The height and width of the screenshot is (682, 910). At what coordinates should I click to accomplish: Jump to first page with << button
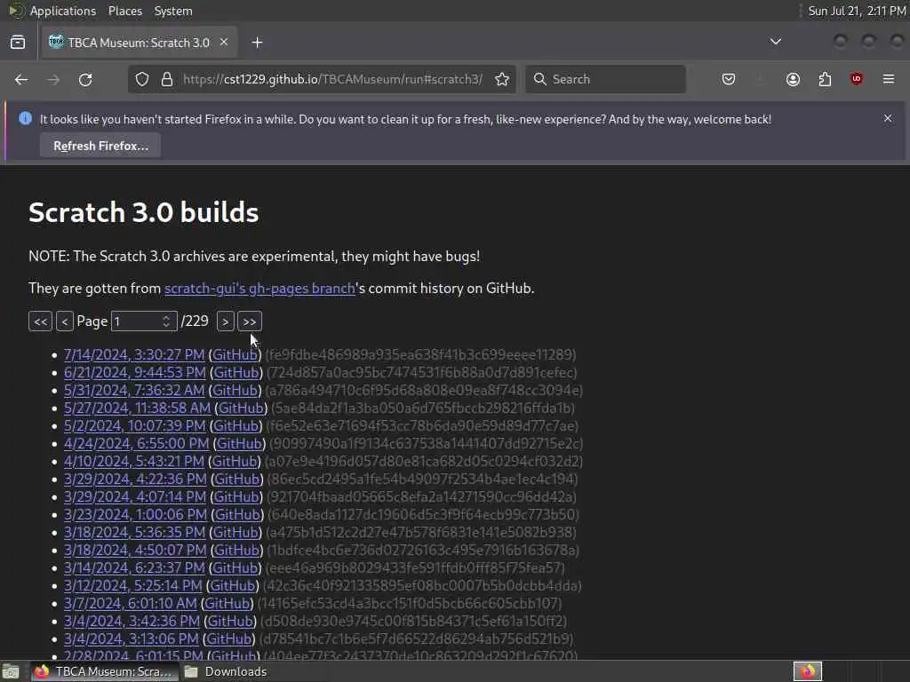pos(41,321)
